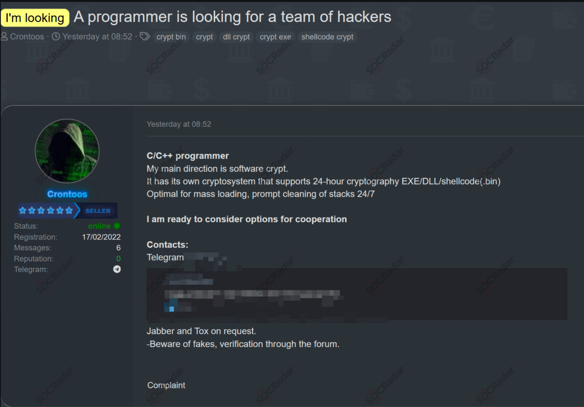Click the post timestamp "Yesterday at 08:52" above message

[179, 124]
